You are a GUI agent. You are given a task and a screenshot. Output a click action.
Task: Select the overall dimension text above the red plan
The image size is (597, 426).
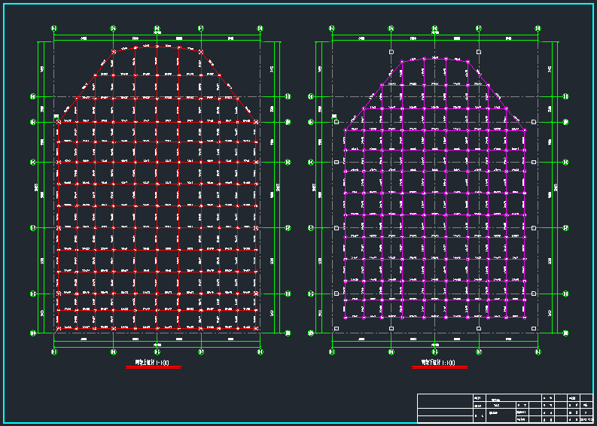(x=157, y=32)
